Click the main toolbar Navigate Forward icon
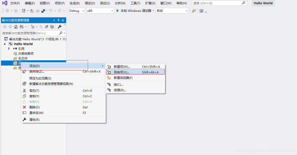The height and width of the screenshot is (155, 297). point(16,11)
